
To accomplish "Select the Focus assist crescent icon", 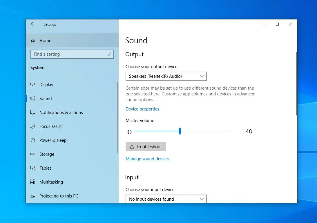I will pyautogui.click(x=33, y=126).
